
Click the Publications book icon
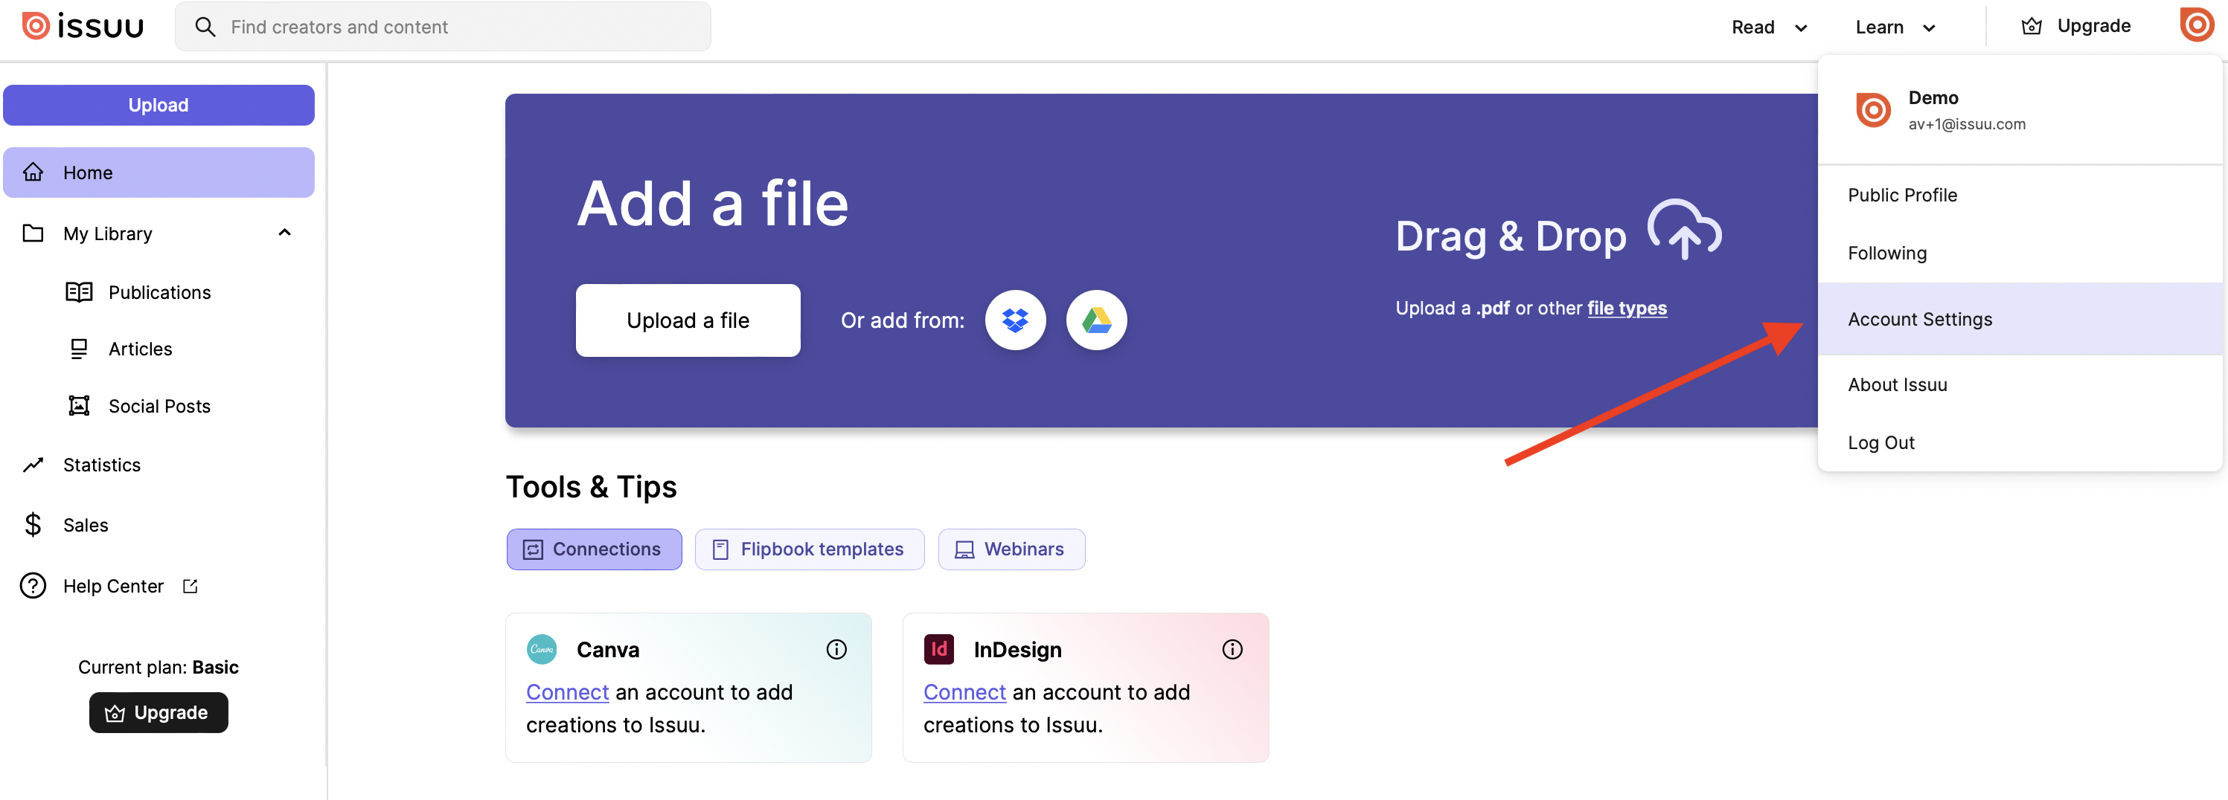point(80,292)
